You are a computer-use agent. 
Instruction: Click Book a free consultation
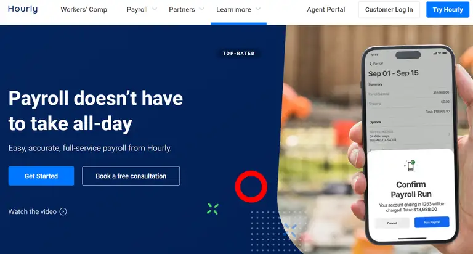[131, 176]
